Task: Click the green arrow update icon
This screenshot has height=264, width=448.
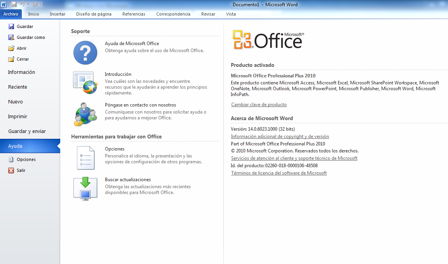Action: point(85,189)
